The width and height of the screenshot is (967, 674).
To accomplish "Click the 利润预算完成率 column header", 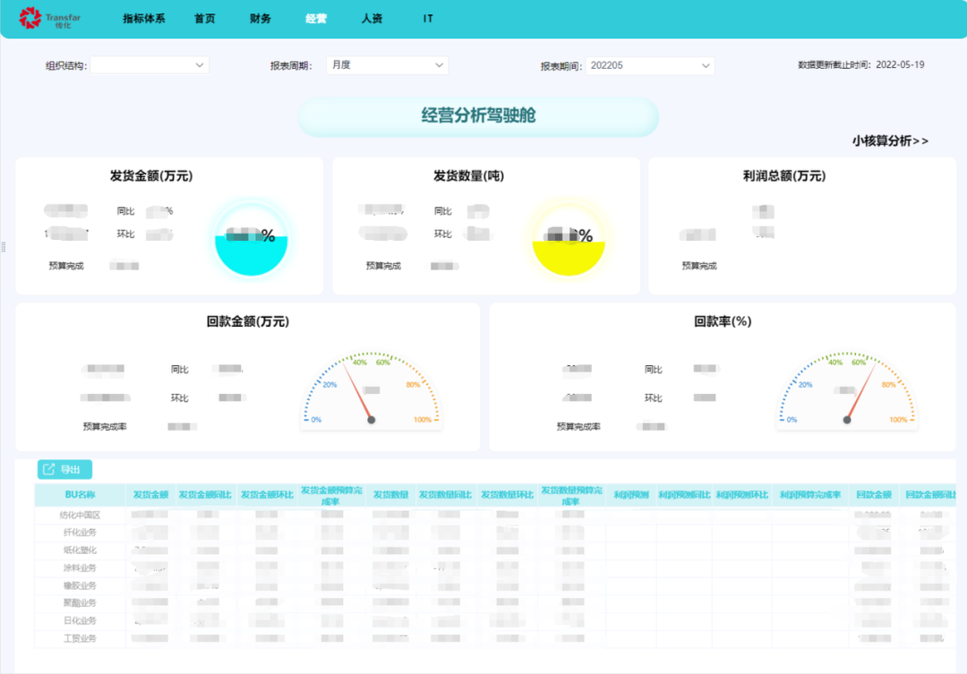I will pos(809,495).
